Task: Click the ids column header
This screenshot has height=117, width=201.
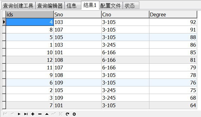Action: pos(30,15)
